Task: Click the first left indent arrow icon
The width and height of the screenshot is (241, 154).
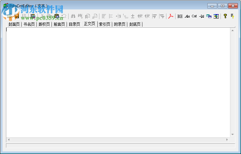Action: [x=140, y=16]
